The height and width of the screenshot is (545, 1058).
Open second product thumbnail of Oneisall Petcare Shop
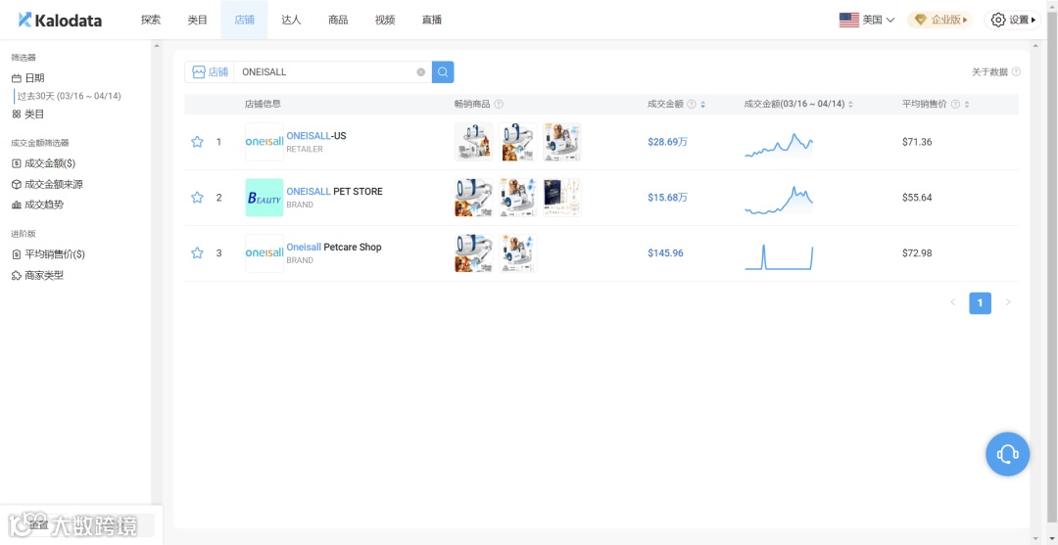pos(517,253)
